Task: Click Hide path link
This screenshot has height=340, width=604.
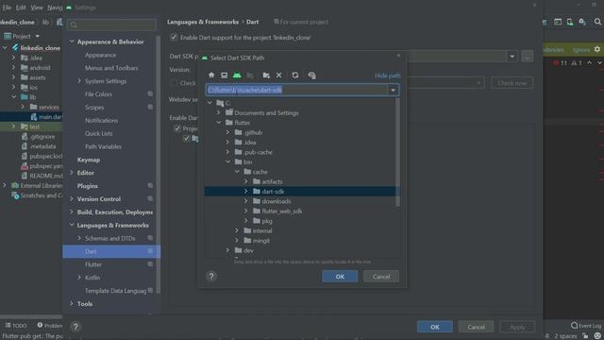Action: [387, 76]
